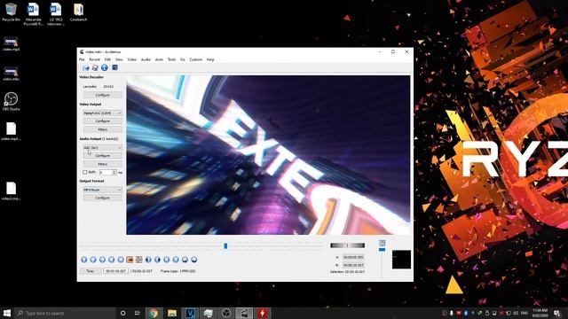Open a video file via toolbar icon
This screenshot has width=568, height=319.
click(x=86, y=67)
